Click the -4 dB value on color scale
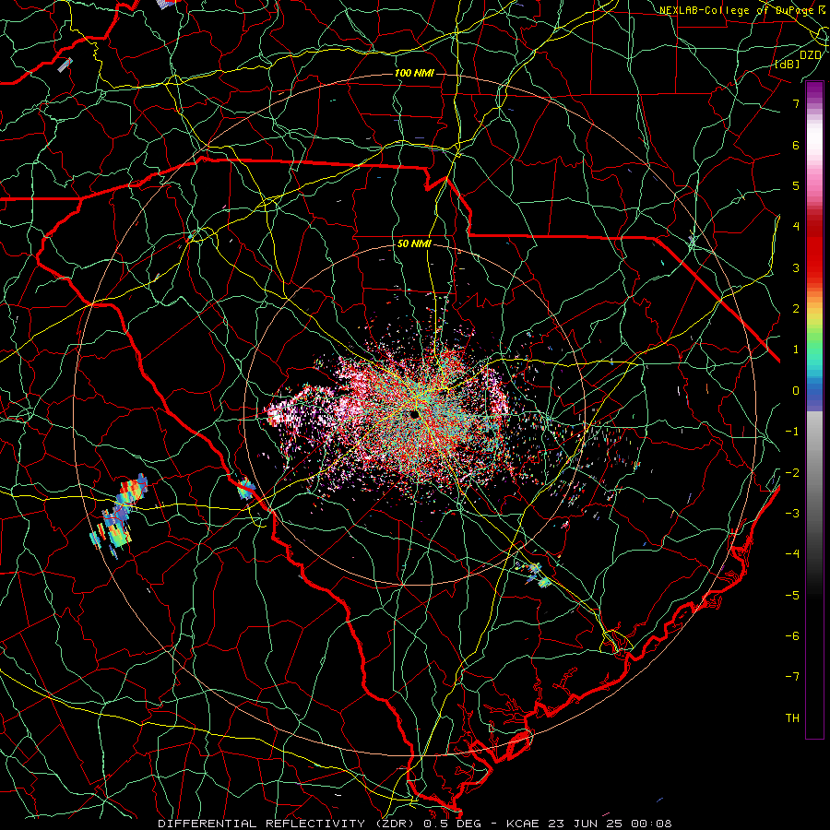 point(792,554)
